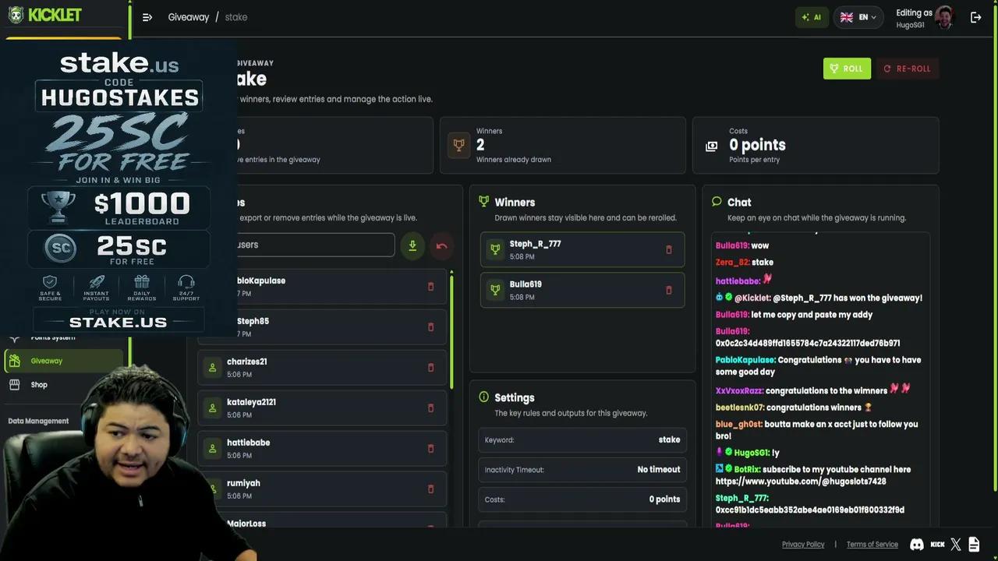Click the green ROLL button
Screen dimensions: 998x561
847,69
